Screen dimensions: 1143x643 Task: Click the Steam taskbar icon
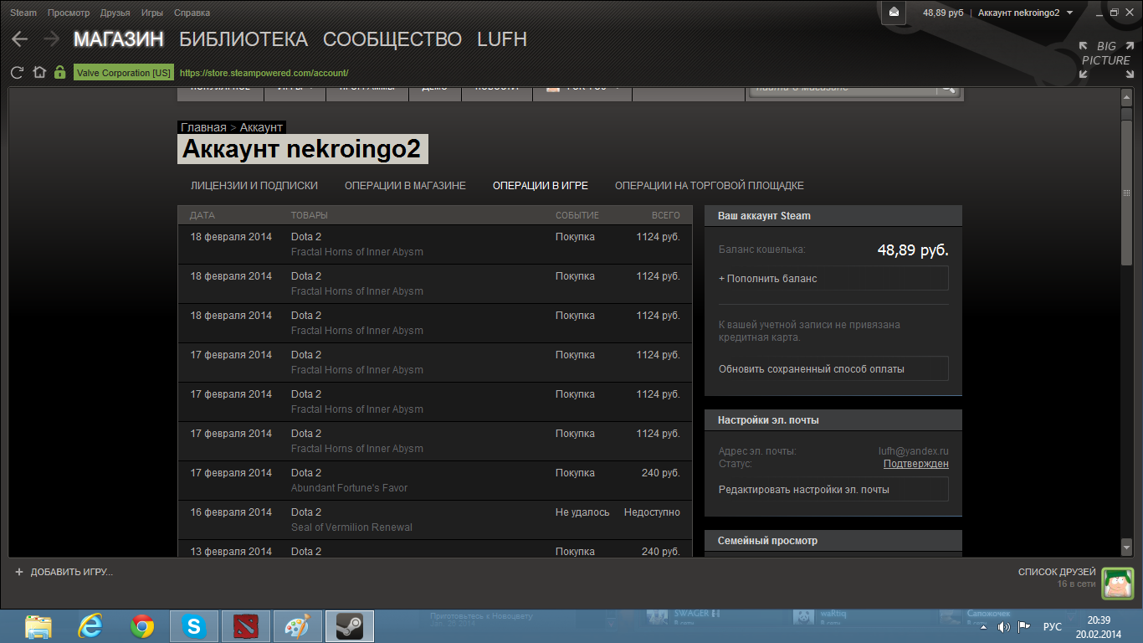[x=350, y=626]
